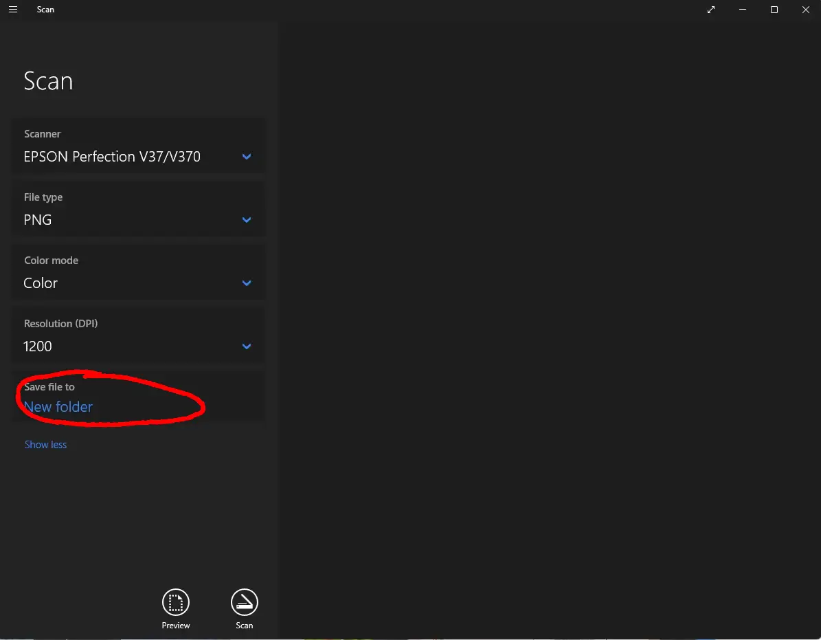This screenshot has width=821, height=640.
Task: Expand the Scanner dropdown chevron
Action: pos(247,157)
